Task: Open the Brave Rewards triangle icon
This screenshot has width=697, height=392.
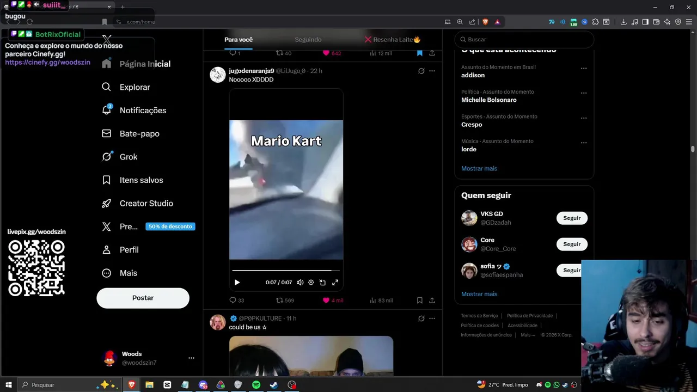Action: pyautogui.click(x=497, y=22)
